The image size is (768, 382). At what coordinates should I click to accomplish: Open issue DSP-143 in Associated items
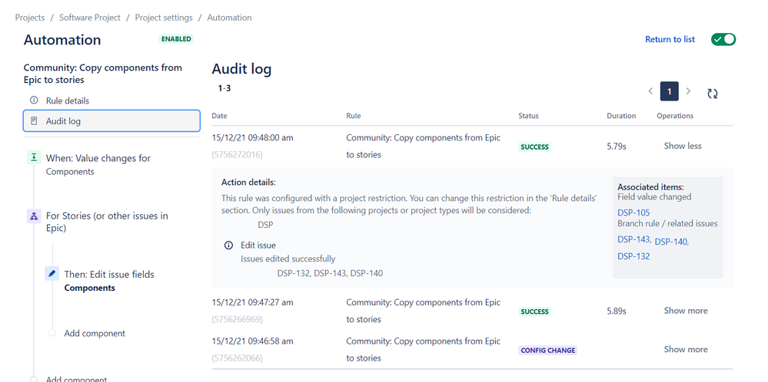[x=633, y=239]
